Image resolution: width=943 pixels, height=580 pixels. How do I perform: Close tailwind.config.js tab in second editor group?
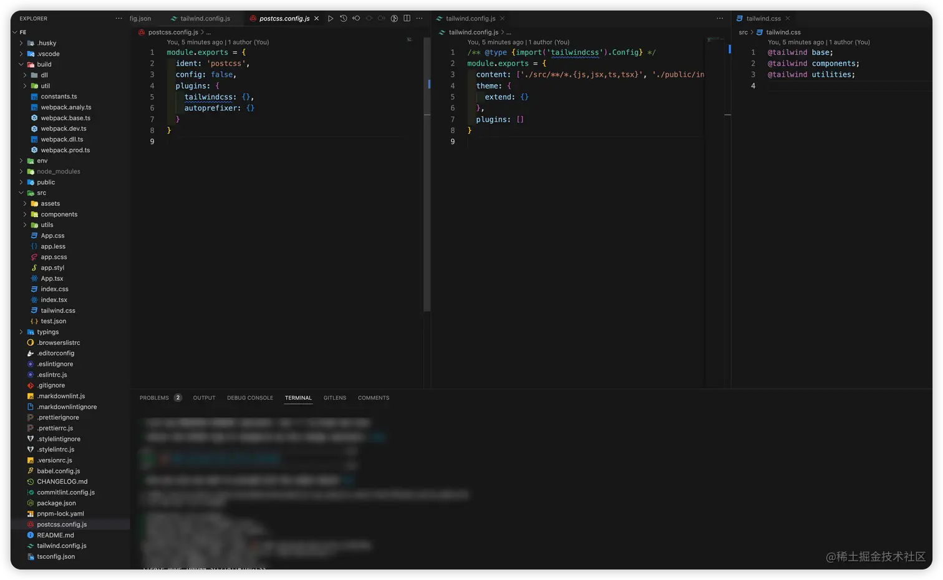pyautogui.click(x=502, y=19)
